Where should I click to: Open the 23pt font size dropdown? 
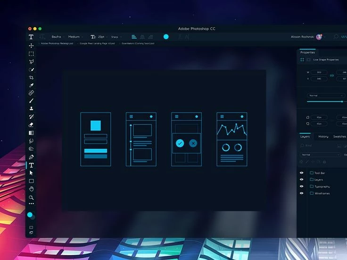[x=103, y=37]
